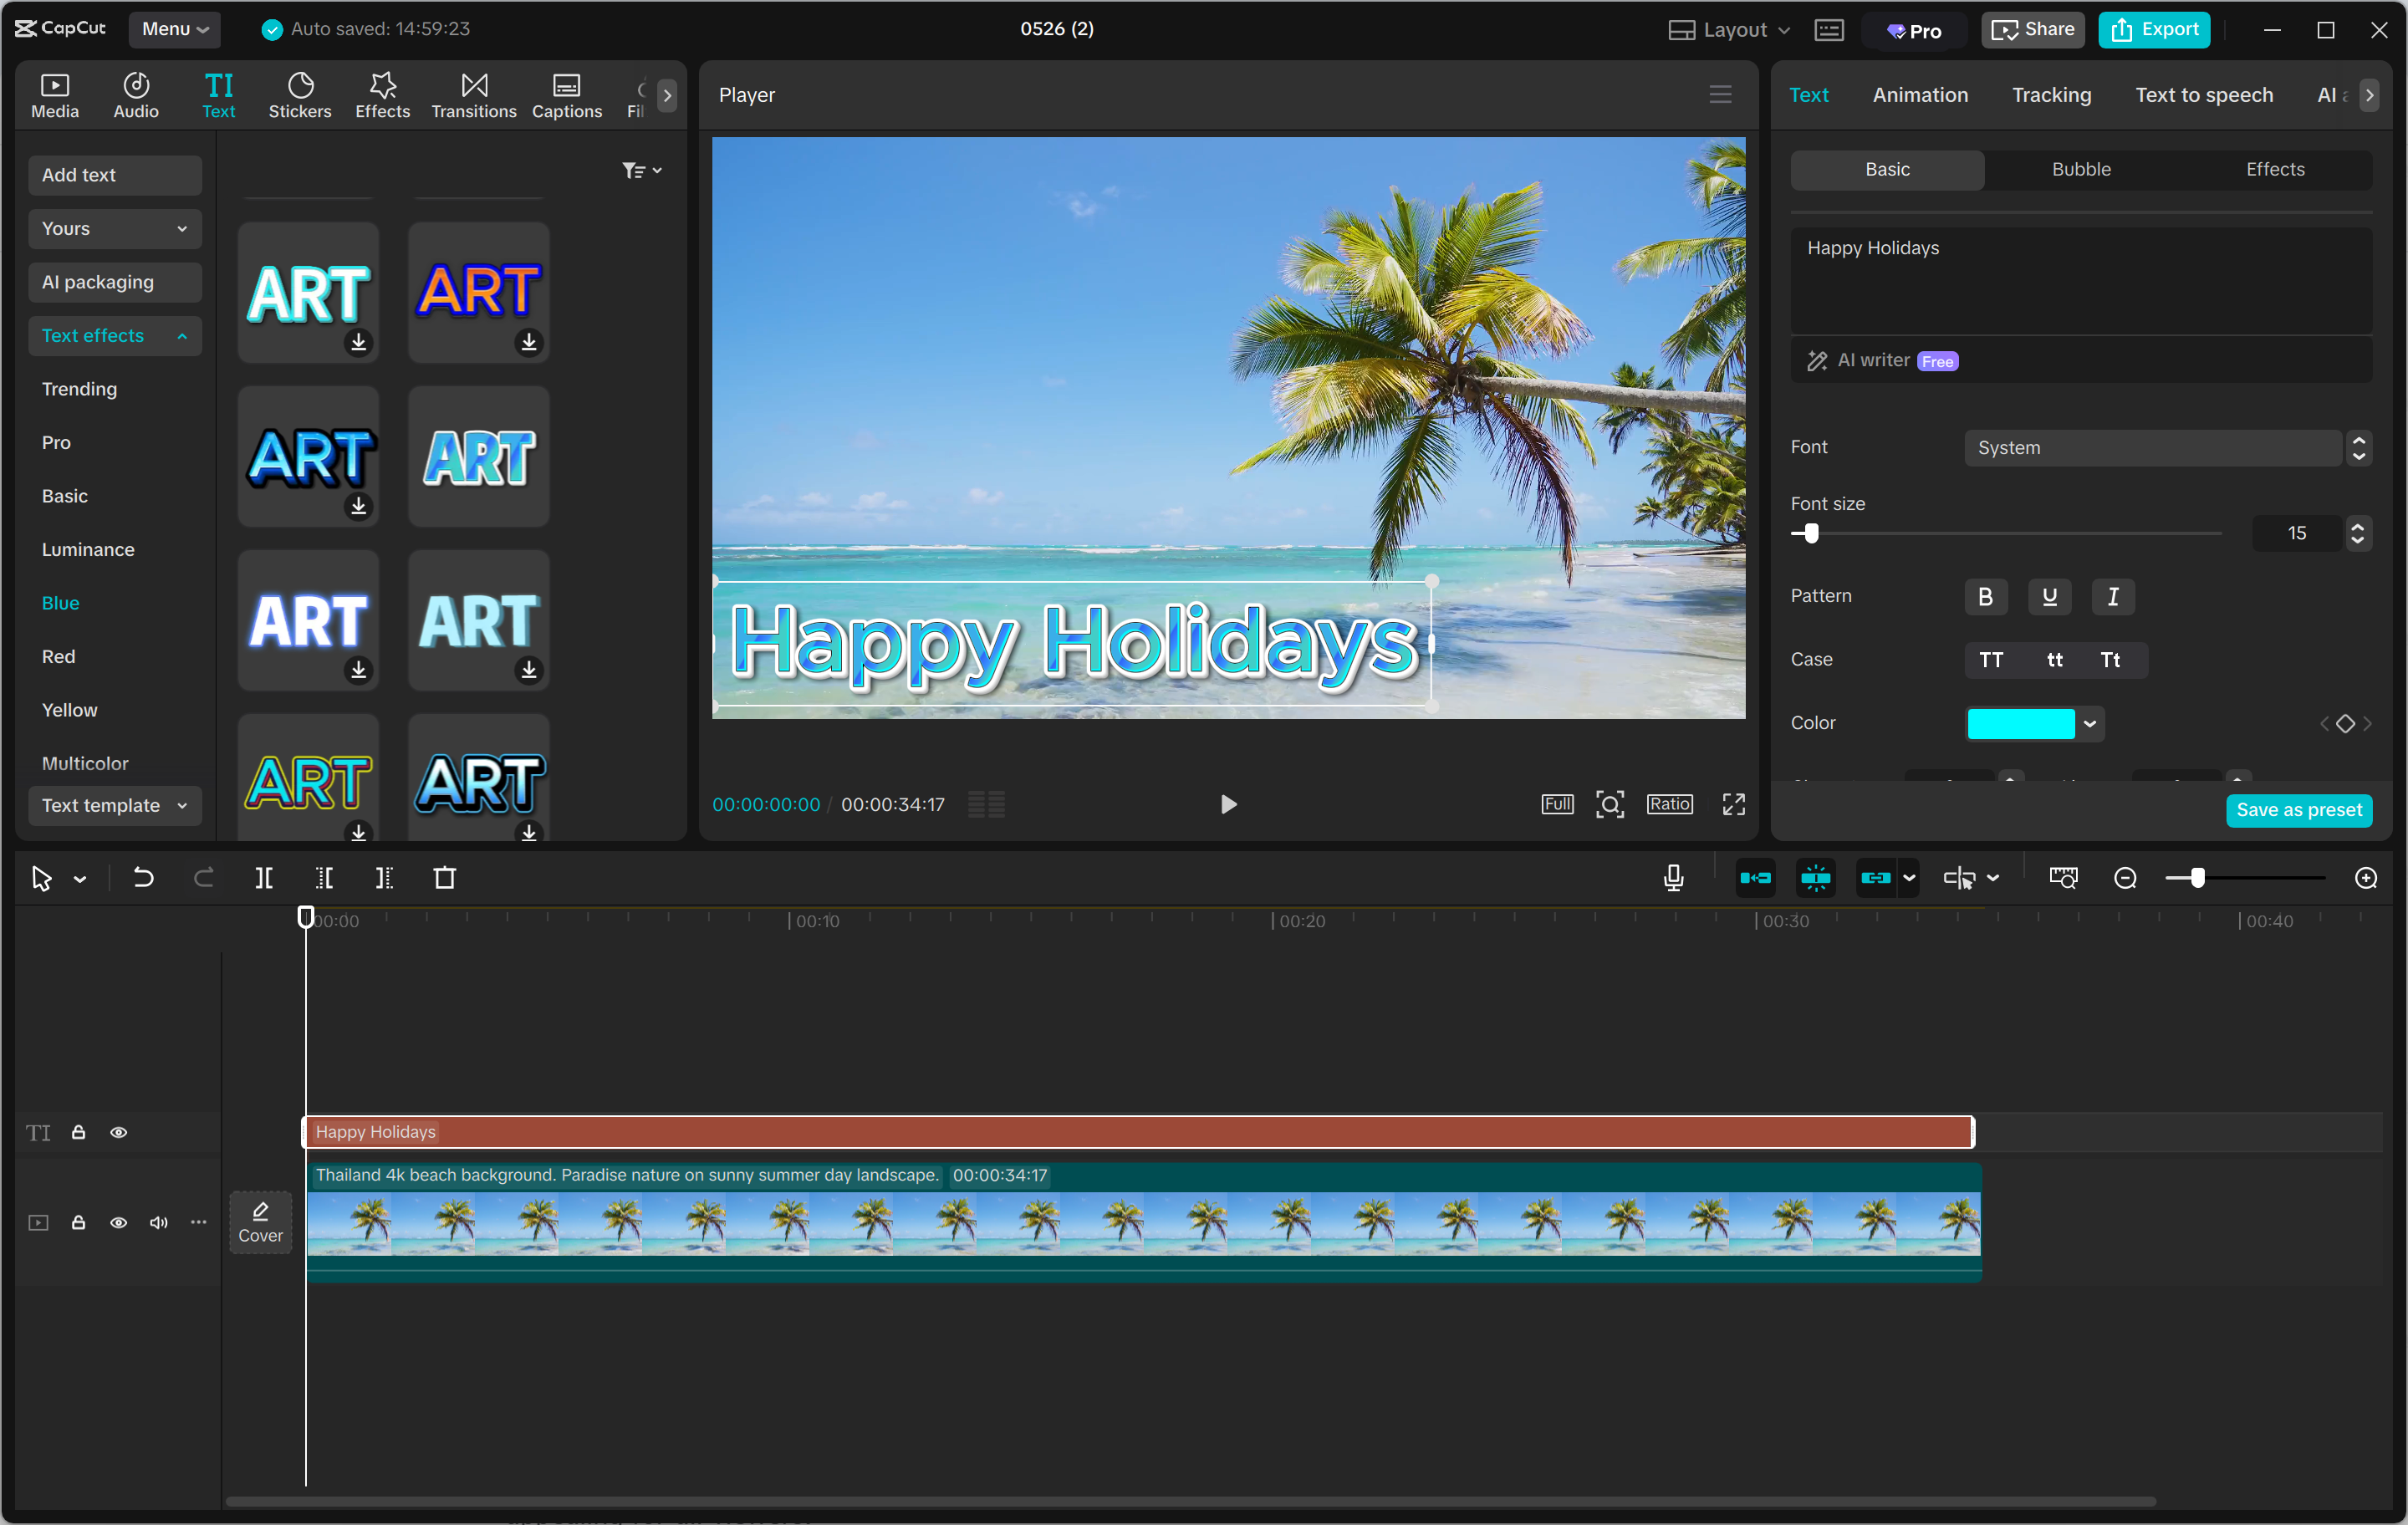Mute the beach video track
Screen dimensions: 2408x1525
(158, 1223)
